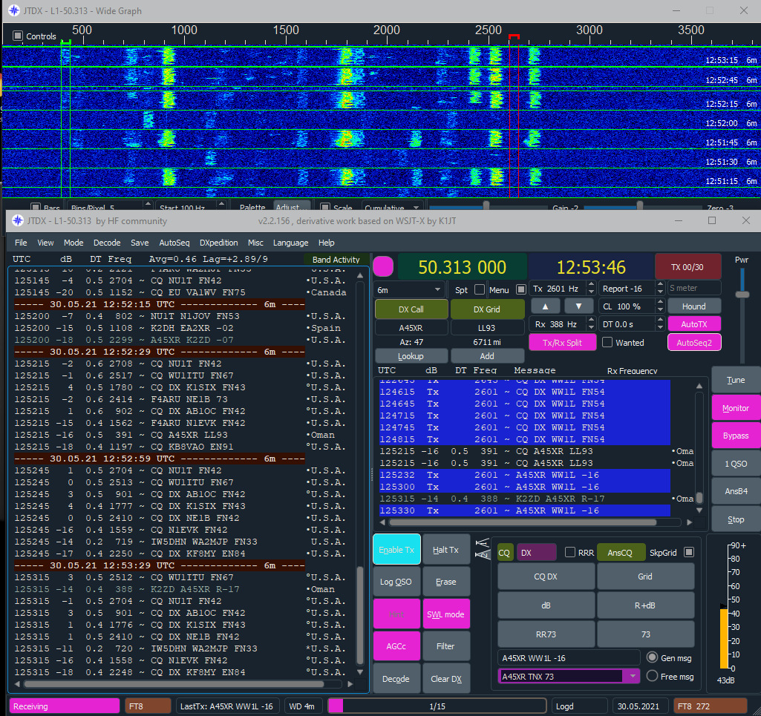
Task: Adjust the CL 100 % spinner
Action: (659, 306)
